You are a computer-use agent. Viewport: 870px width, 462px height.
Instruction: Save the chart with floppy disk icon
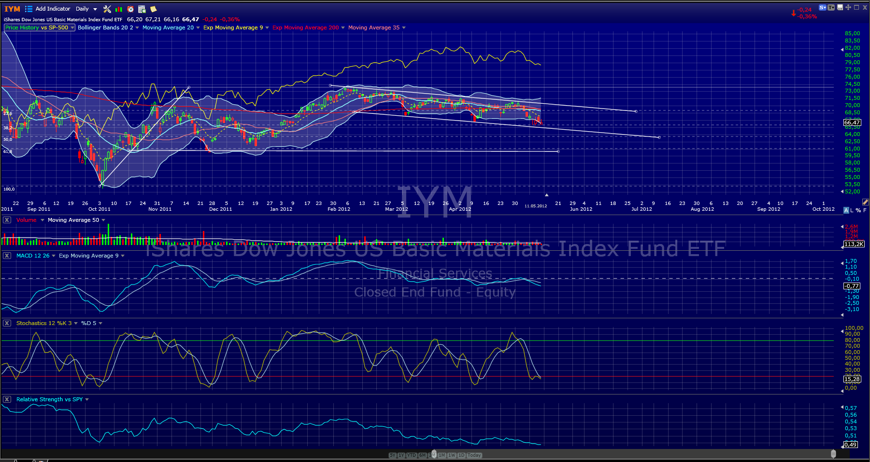(x=840, y=7)
